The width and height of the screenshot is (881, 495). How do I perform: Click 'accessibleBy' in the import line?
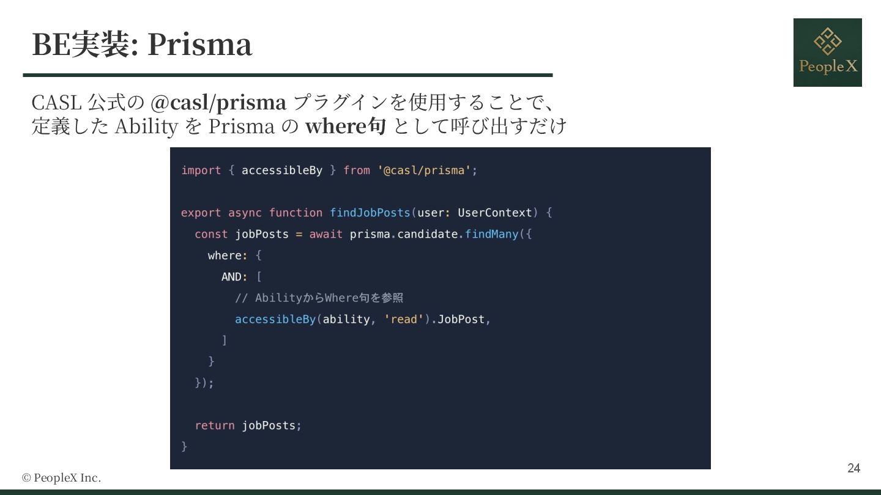pyautogui.click(x=281, y=170)
